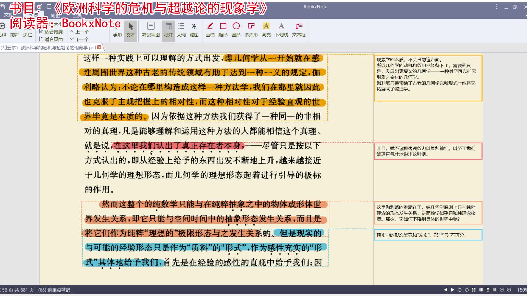Click the 150% zoom level value
527x296 pixels.
[522, 290]
